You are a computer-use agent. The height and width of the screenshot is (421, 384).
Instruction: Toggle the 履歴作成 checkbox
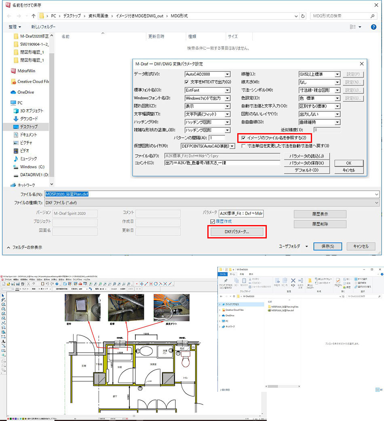(x=212, y=221)
